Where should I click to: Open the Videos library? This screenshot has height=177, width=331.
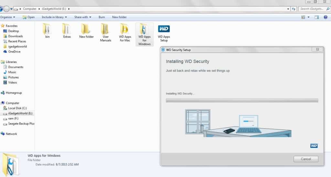(13, 83)
